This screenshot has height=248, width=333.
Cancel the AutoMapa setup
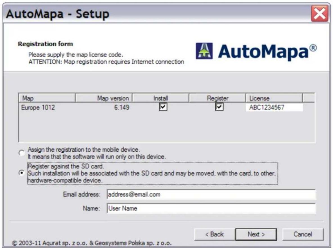[x=303, y=234]
